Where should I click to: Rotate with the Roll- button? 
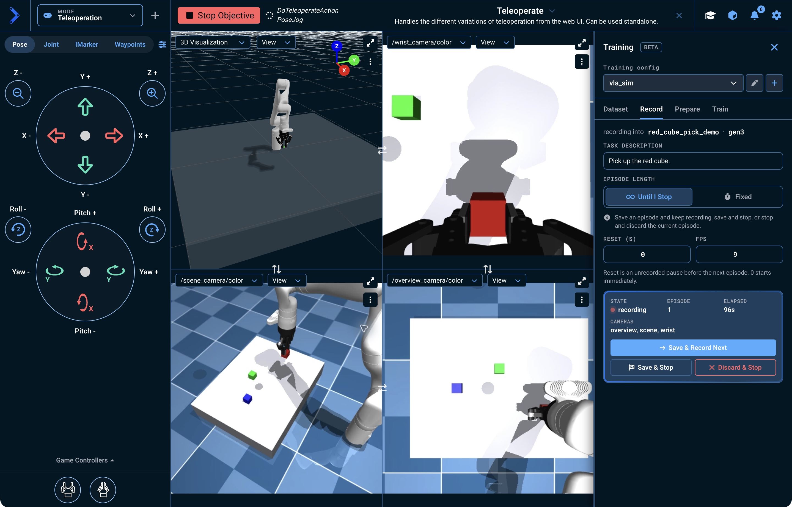pyautogui.click(x=18, y=229)
